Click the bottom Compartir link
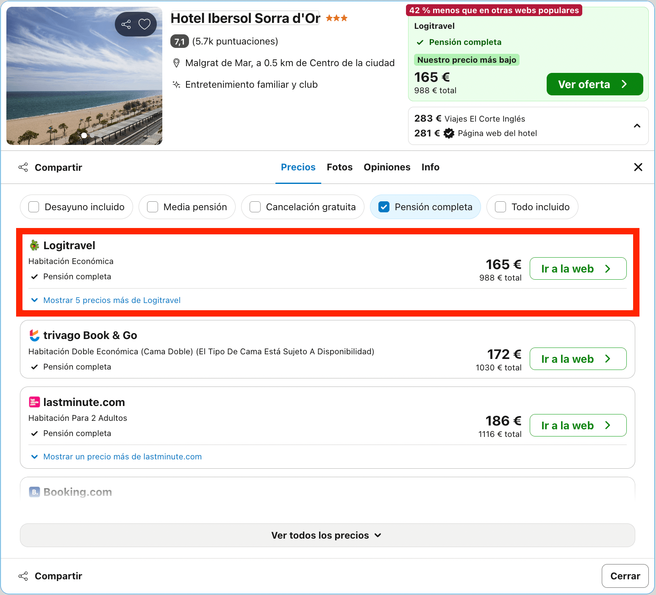 (x=58, y=576)
